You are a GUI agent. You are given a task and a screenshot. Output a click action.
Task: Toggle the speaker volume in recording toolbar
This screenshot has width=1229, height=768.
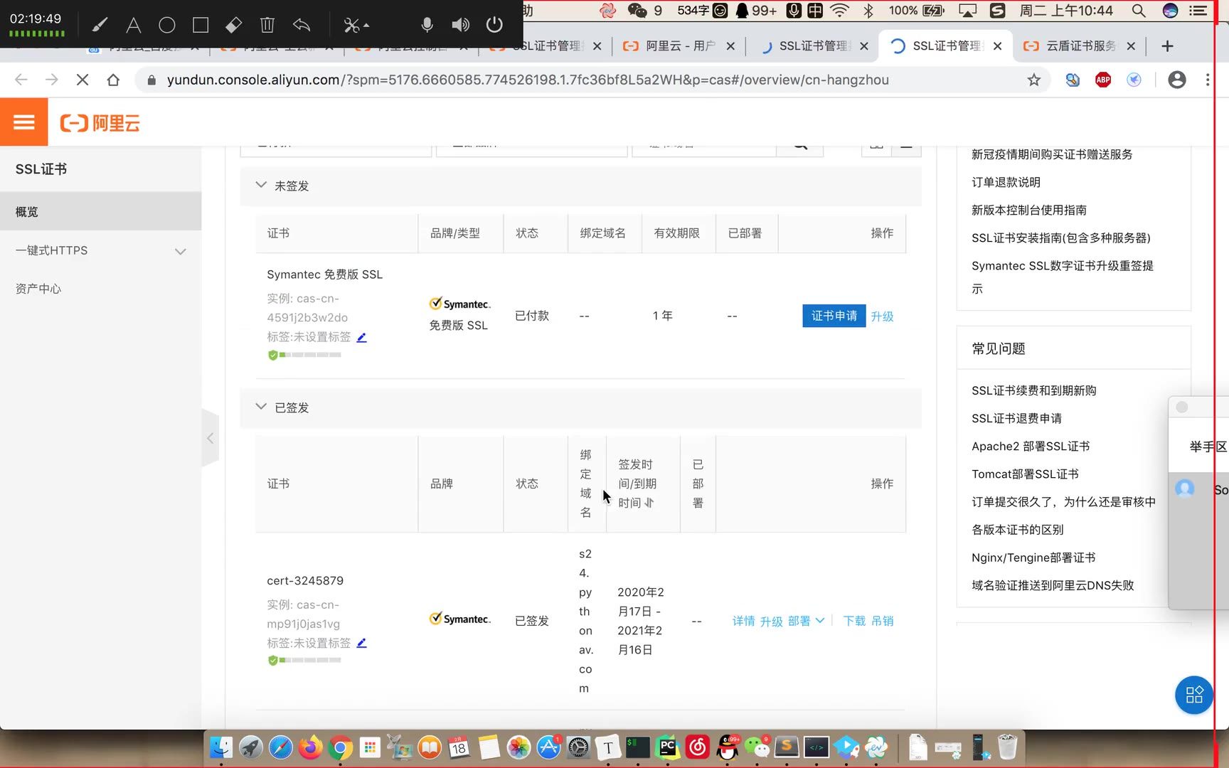point(460,26)
